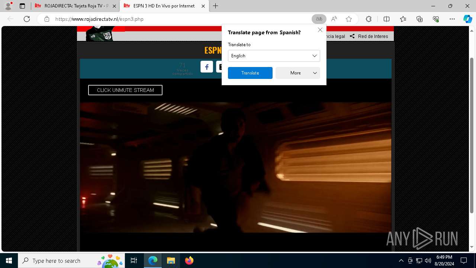The width and height of the screenshot is (476, 268).
Task: Open the tab actions menu icon
Action: 22,6
